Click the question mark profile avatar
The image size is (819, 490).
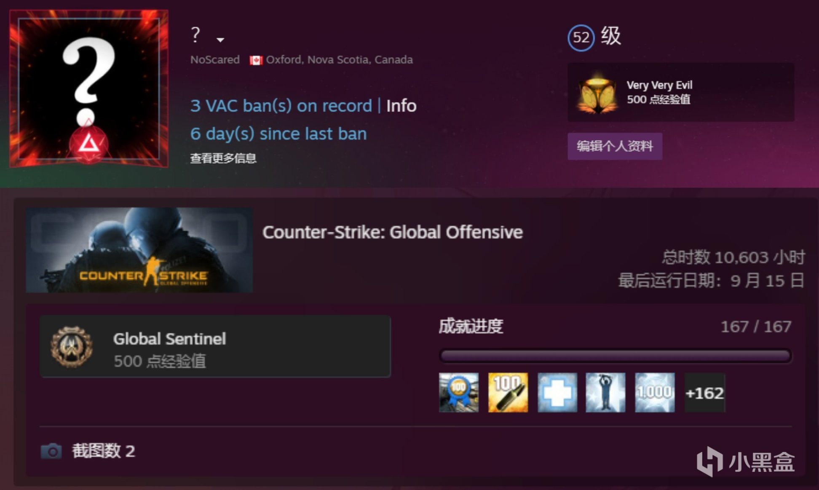pos(89,88)
